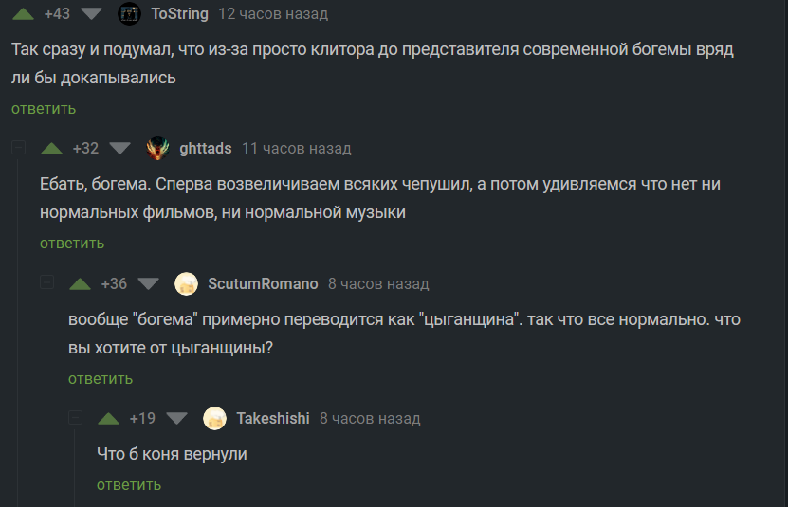Reply to ScutumRomano's comment
Image resolution: width=788 pixels, height=507 pixels.
(x=101, y=379)
